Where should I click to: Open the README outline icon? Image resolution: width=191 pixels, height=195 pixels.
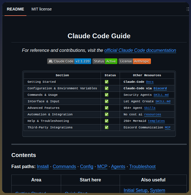[188, 9]
